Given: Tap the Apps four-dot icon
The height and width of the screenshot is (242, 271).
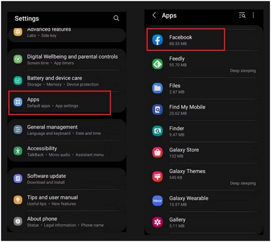Looking at the screenshot, I should coord(18,102).
